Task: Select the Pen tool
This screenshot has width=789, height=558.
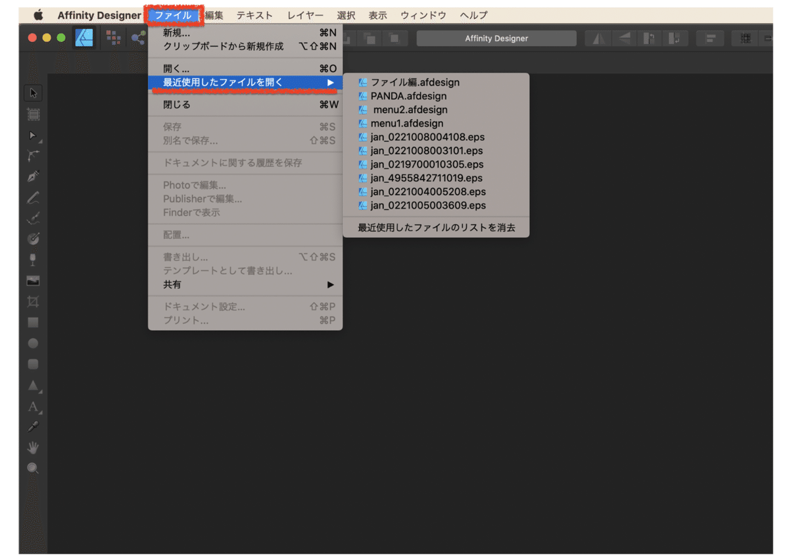Action: 33,176
